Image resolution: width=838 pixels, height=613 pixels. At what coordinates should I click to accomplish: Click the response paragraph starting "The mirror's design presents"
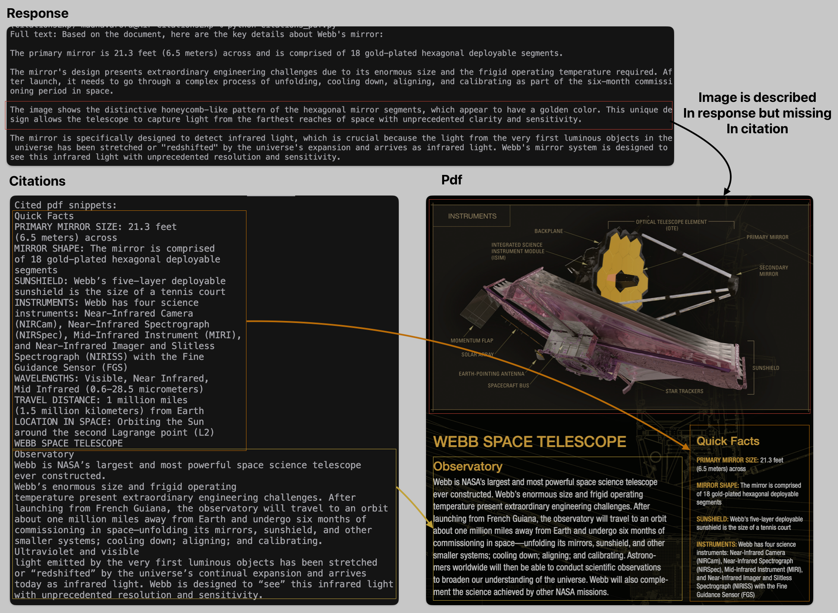[341, 81]
